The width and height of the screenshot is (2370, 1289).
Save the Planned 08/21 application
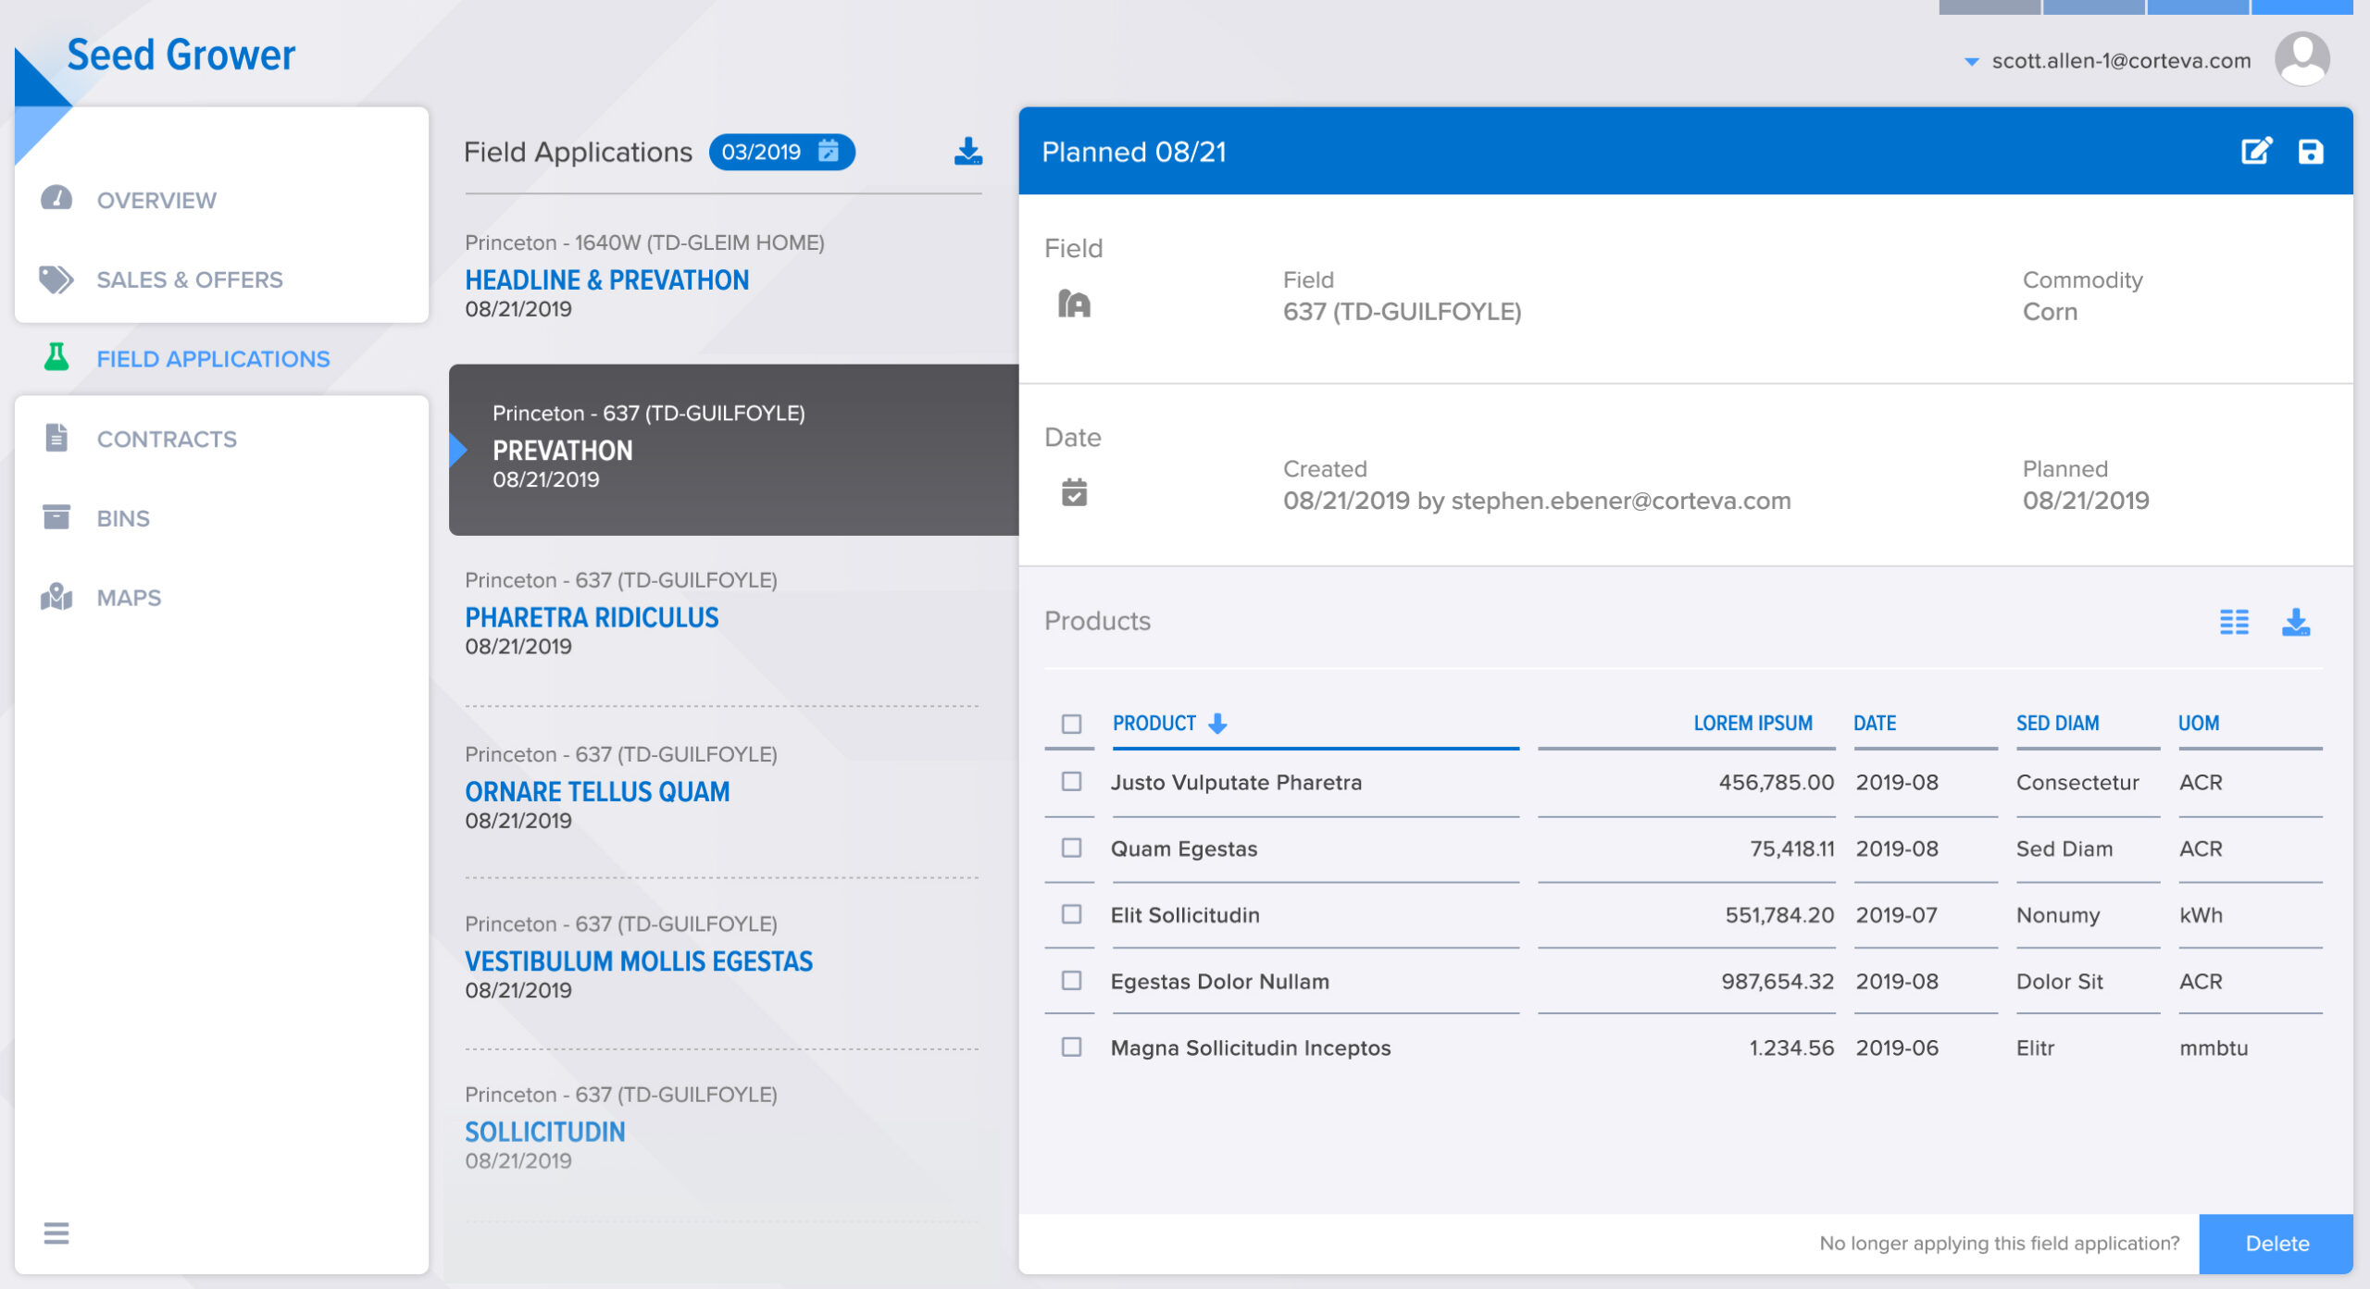(x=2311, y=151)
